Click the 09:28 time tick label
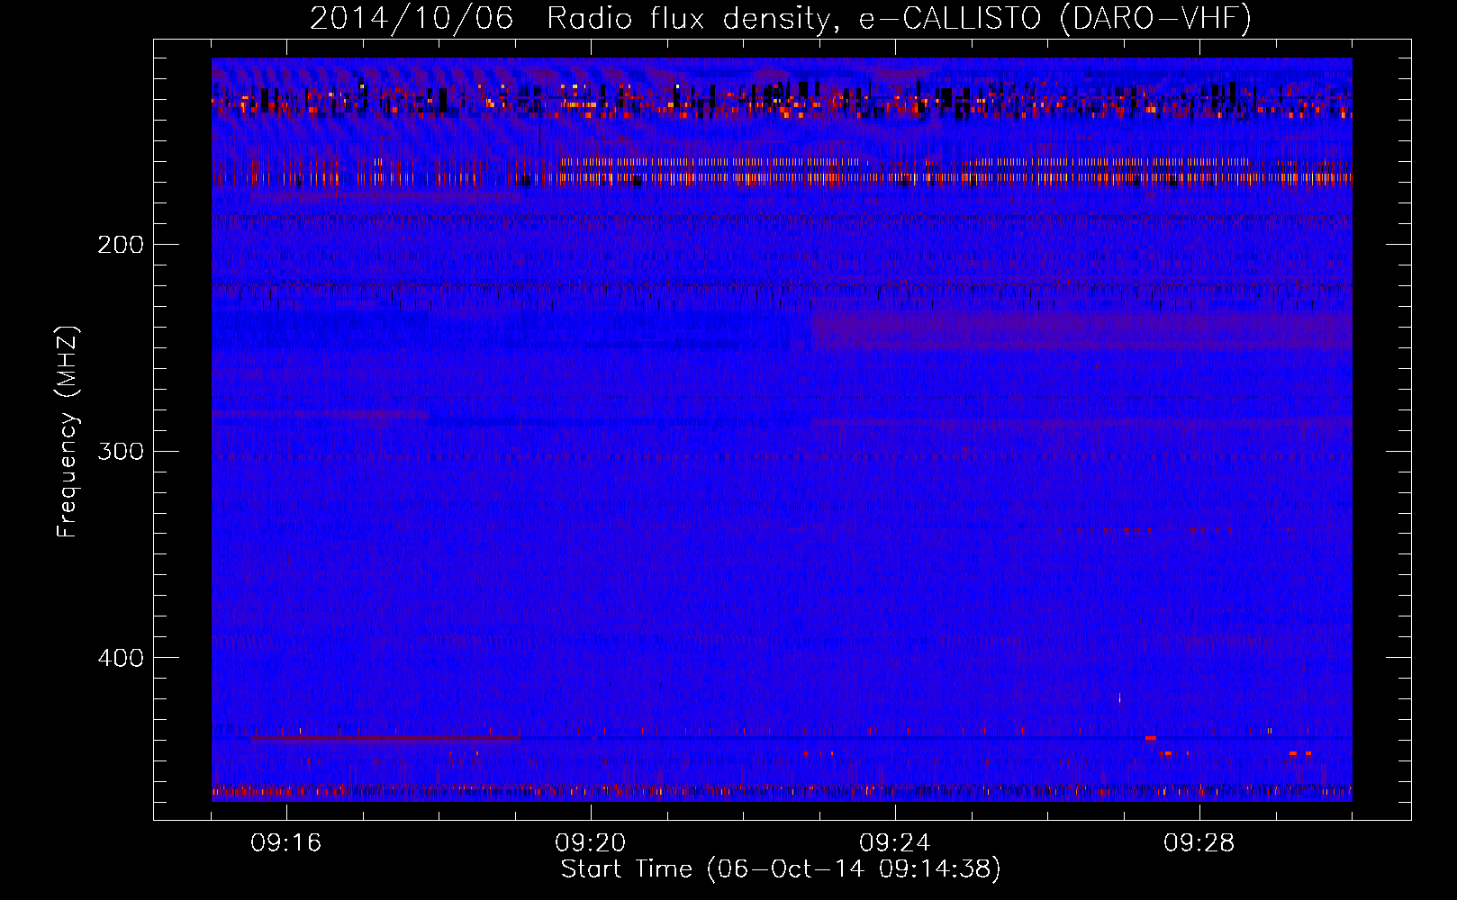This screenshot has height=900, width=1457. point(1199,843)
